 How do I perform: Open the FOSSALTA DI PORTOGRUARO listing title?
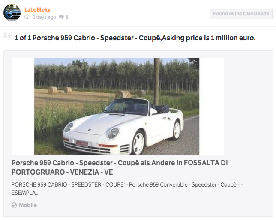(119, 167)
